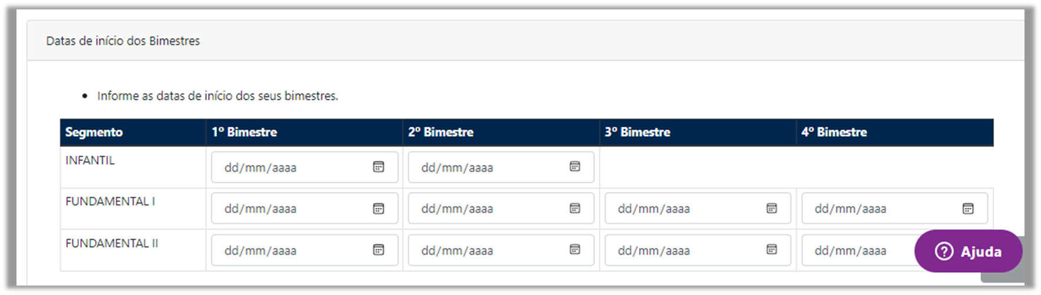Viewport: 1041px width, 295px height.
Task: Focus INFANTIL 2º Bimestre date field
Action: coord(501,167)
